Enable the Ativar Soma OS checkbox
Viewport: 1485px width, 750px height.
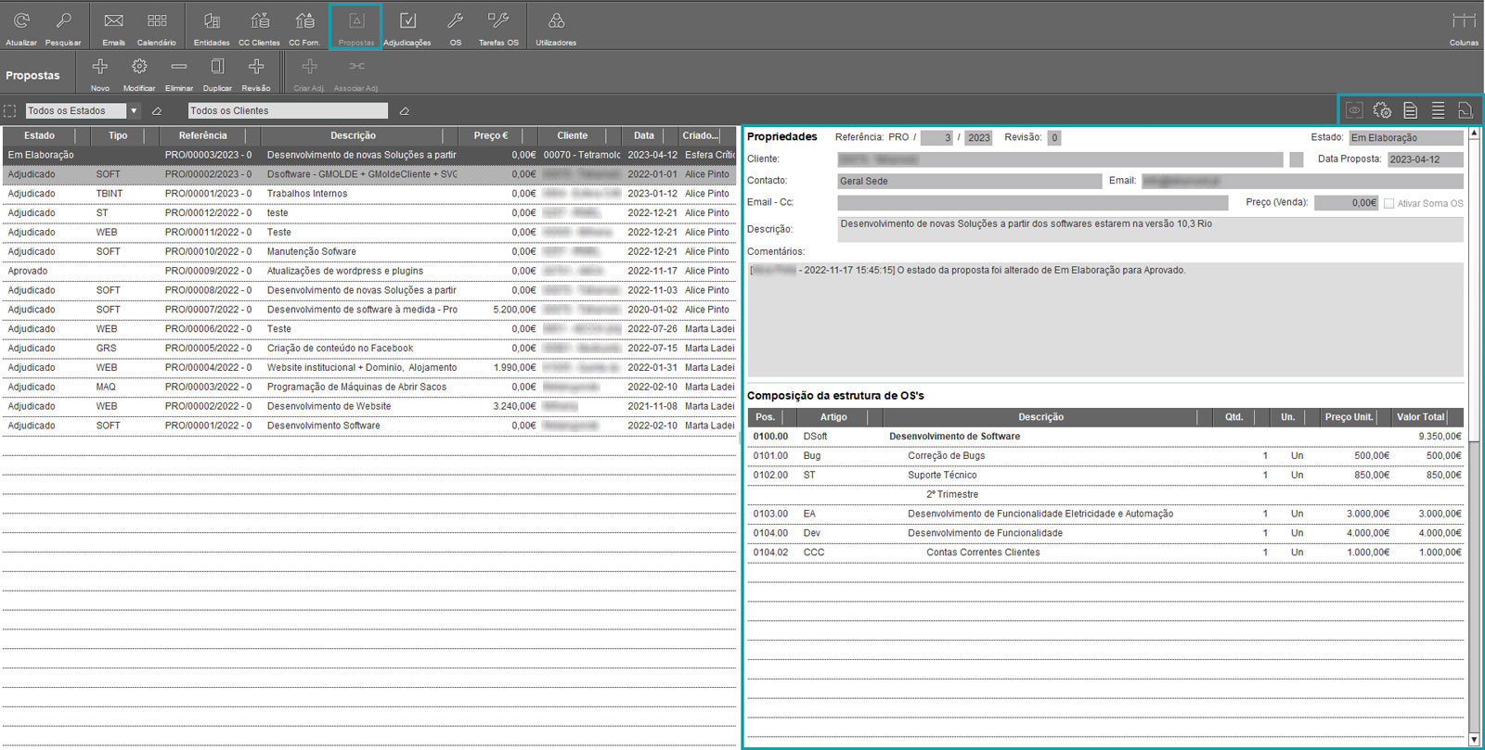[1389, 203]
